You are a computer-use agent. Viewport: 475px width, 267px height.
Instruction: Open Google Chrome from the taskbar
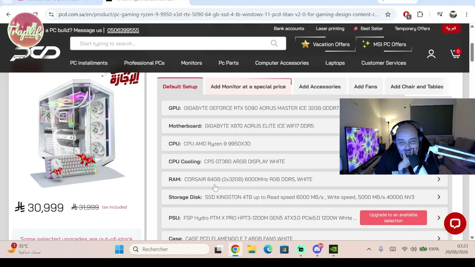[235, 249]
